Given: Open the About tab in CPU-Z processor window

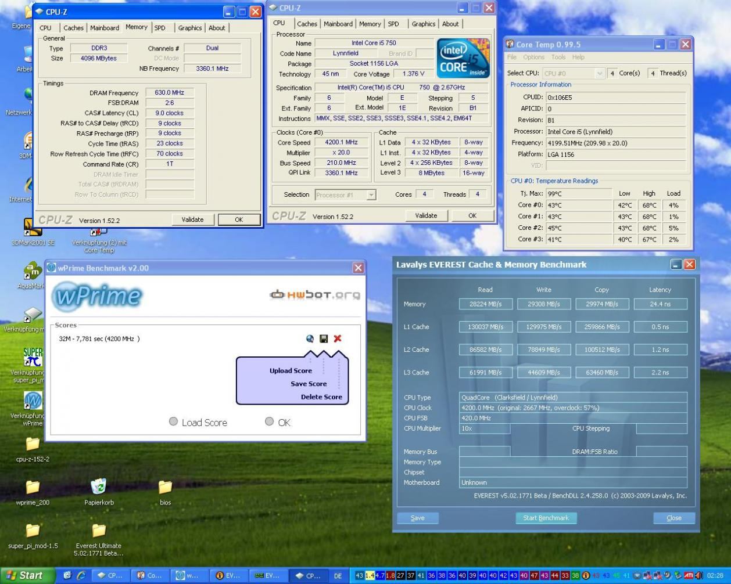Looking at the screenshot, I should point(450,24).
